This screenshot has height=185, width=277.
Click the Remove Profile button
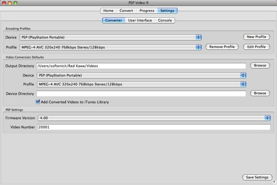pyautogui.click(x=222, y=47)
